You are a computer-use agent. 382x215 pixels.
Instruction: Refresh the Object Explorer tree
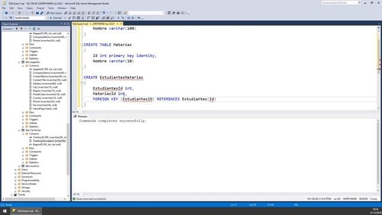(x=34, y=29)
